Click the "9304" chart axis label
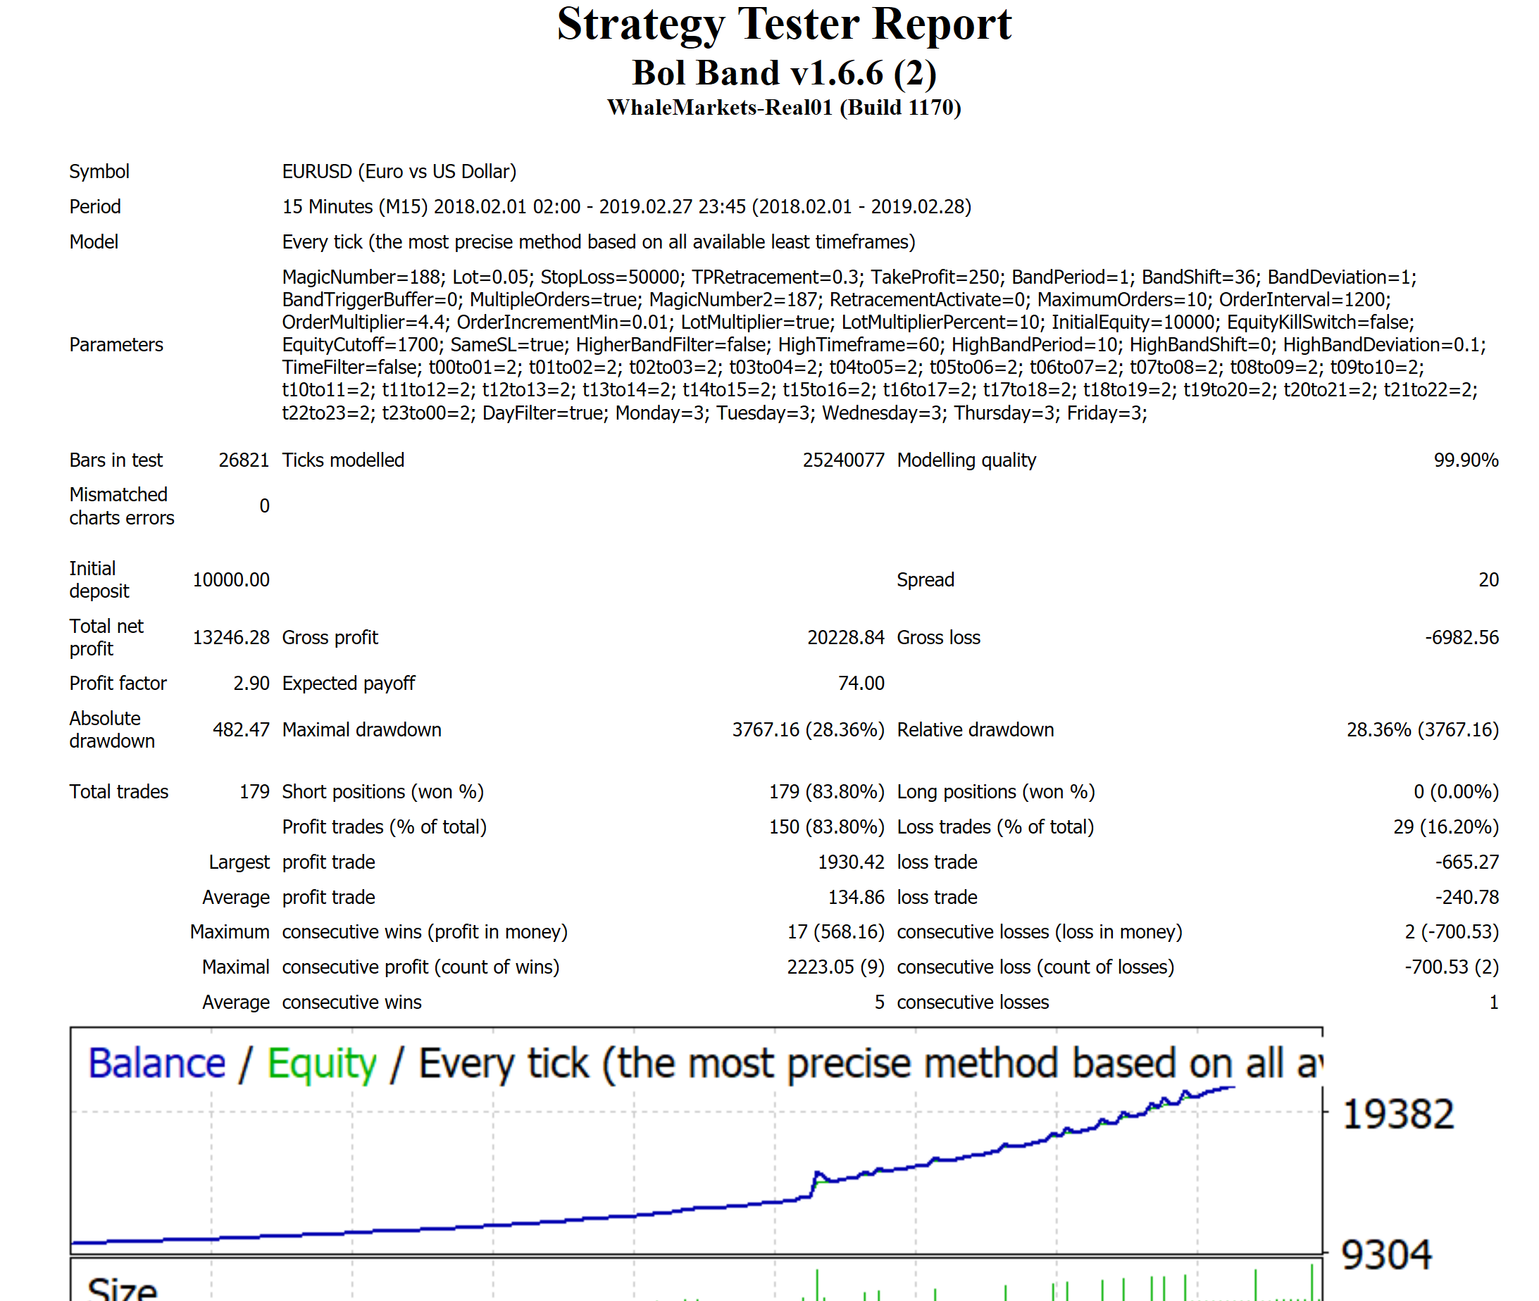Image resolution: width=1539 pixels, height=1301 pixels. coord(1386,1255)
